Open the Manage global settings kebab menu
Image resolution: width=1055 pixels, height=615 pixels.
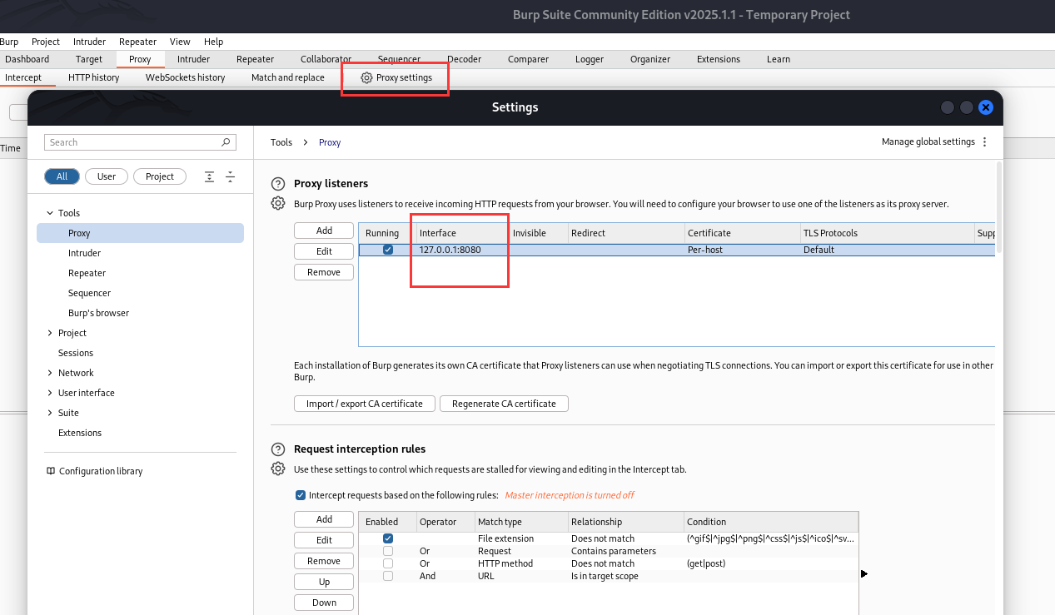click(985, 141)
